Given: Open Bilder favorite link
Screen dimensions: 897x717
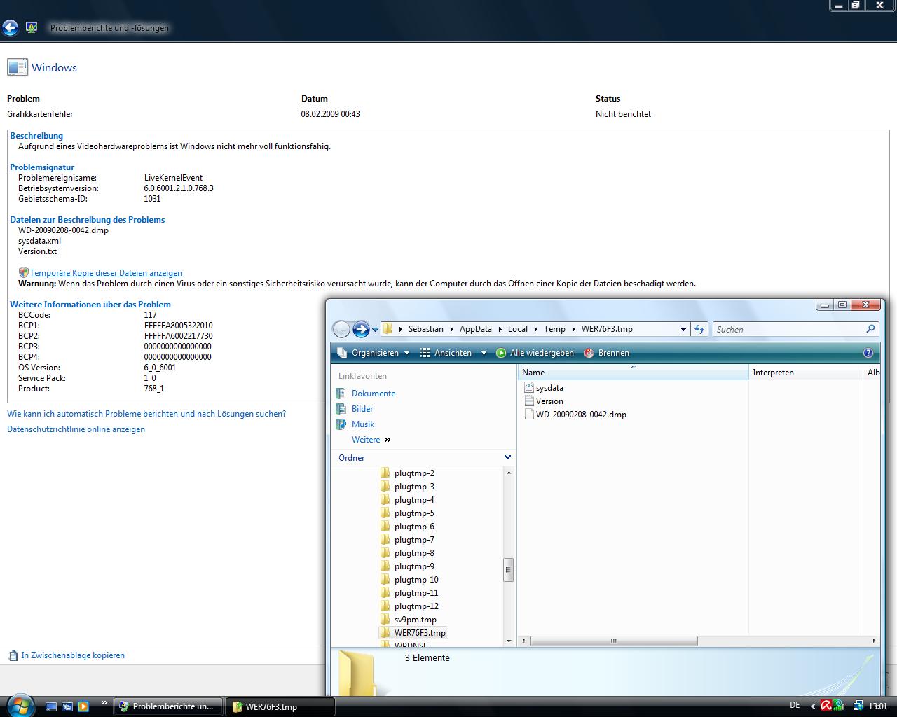Looking at the screenshot, I should [x=362, y=409].
